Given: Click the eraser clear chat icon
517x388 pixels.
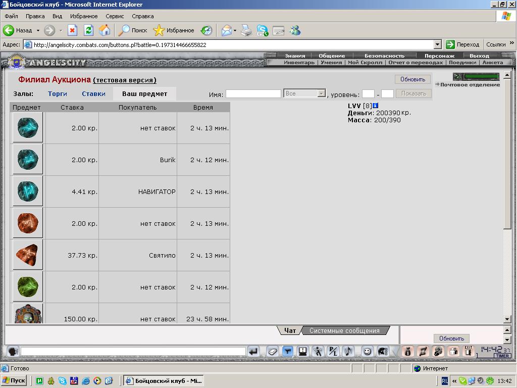Looking at the screenshot, I should tap(273, 352).
